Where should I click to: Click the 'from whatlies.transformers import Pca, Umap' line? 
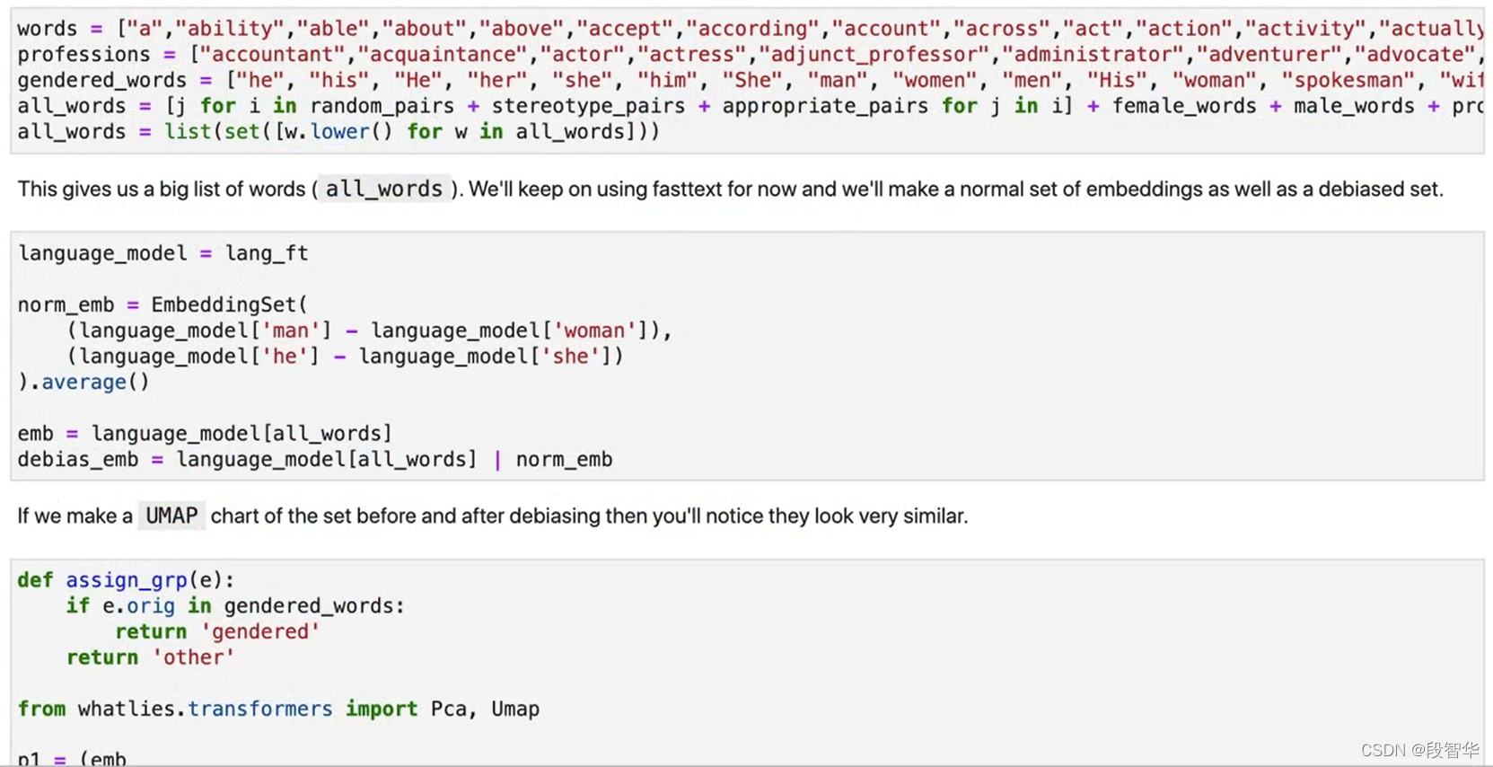(x=278, y=710)
